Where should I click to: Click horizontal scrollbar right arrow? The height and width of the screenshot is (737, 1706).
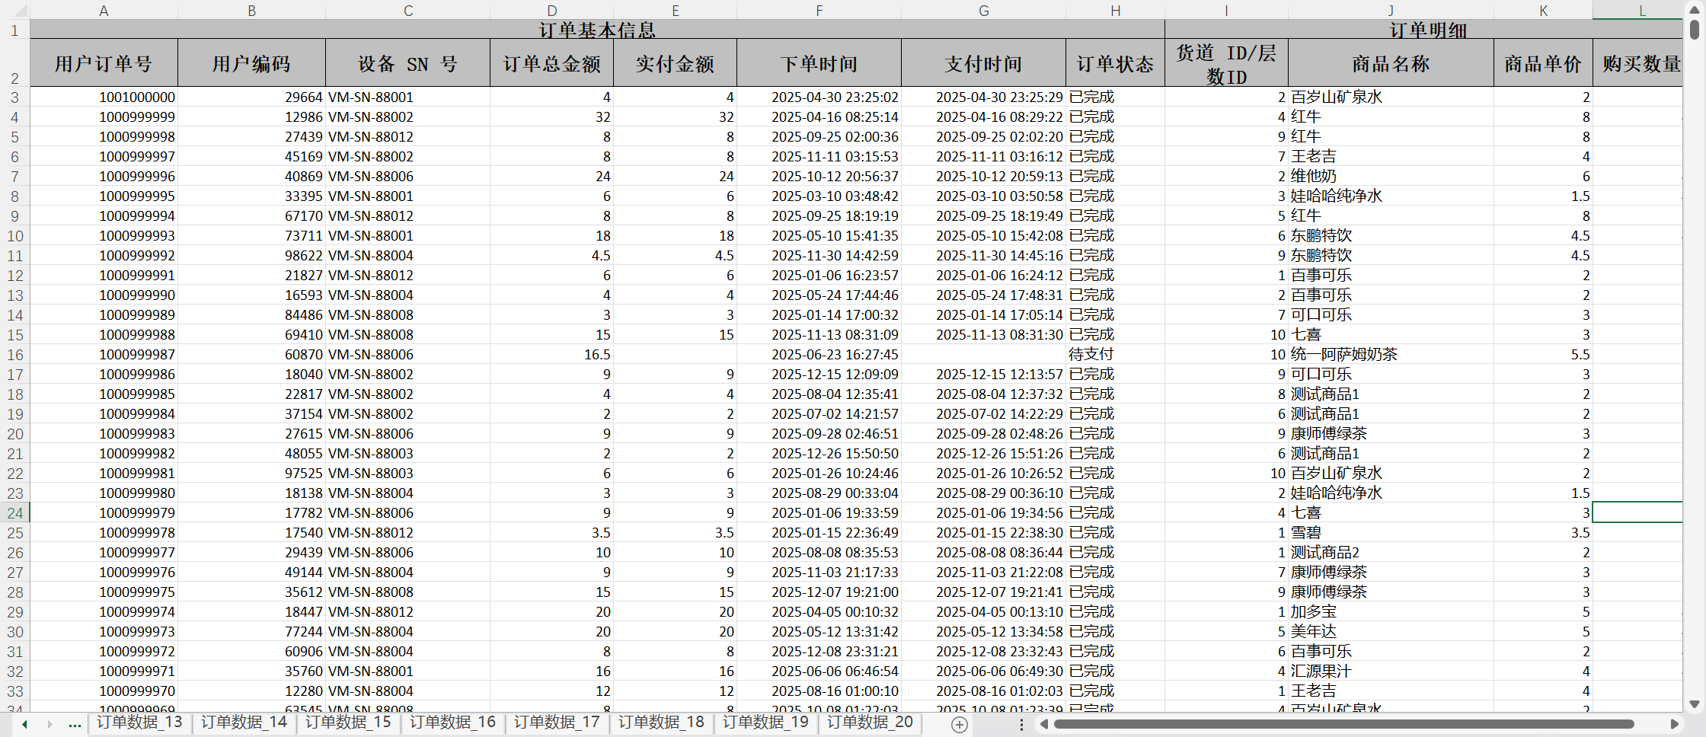click(x=1674, y=724)
